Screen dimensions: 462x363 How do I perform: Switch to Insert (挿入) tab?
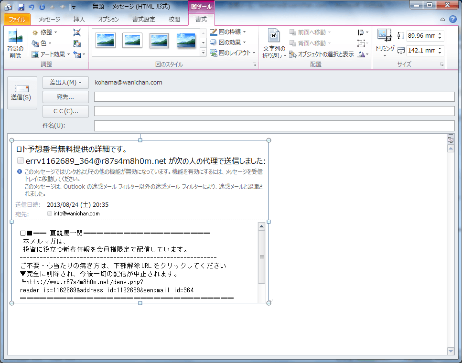79,20
